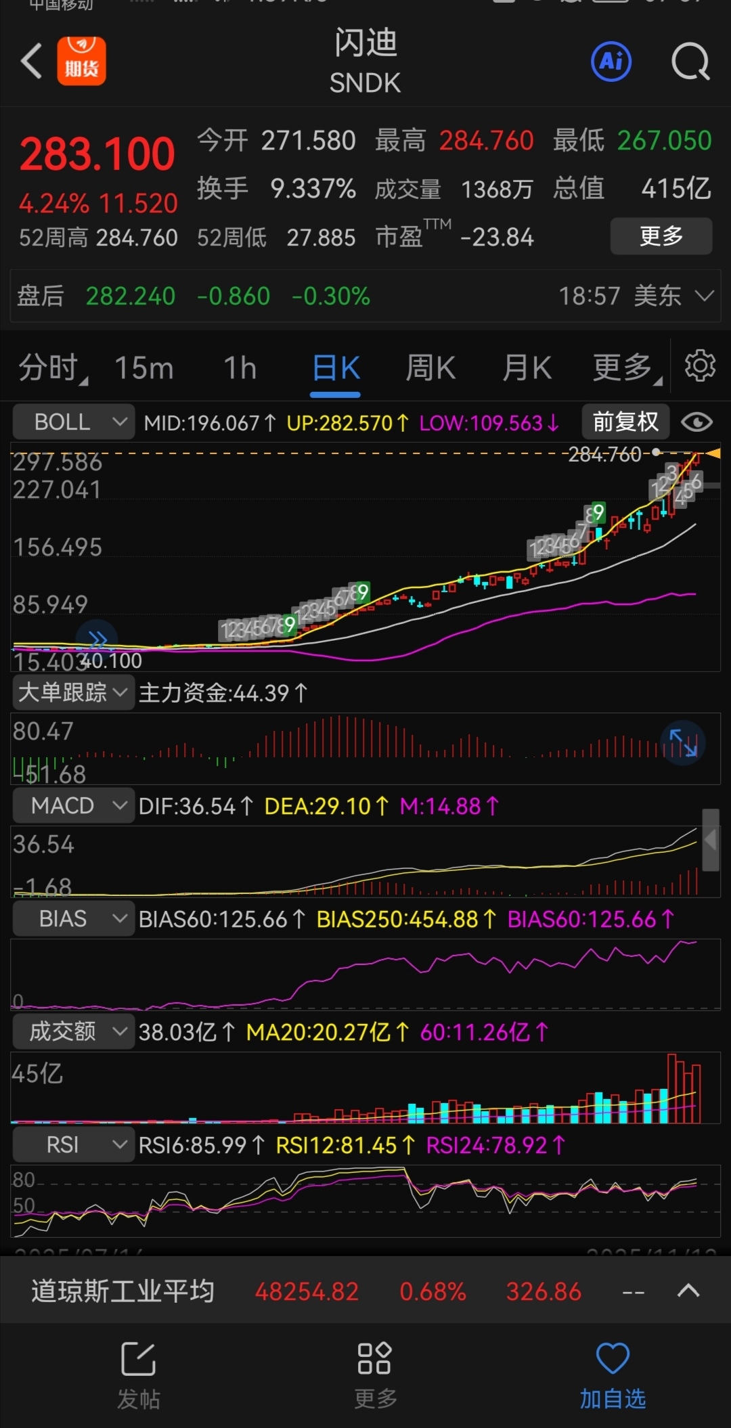Open the MACD indicator dropdown

74,805
